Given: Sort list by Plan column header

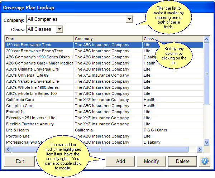Looking at the screenshot, I should (39, 39).
